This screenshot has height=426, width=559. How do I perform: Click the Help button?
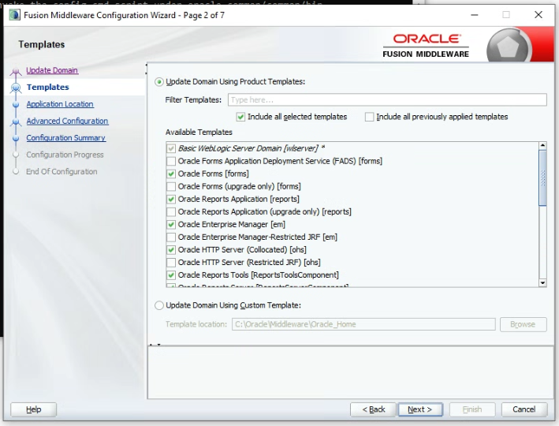pyautogui.click(x=34, y=409)
